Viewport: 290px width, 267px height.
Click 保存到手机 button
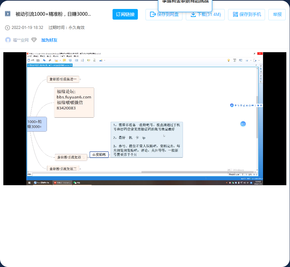[246, 14]
